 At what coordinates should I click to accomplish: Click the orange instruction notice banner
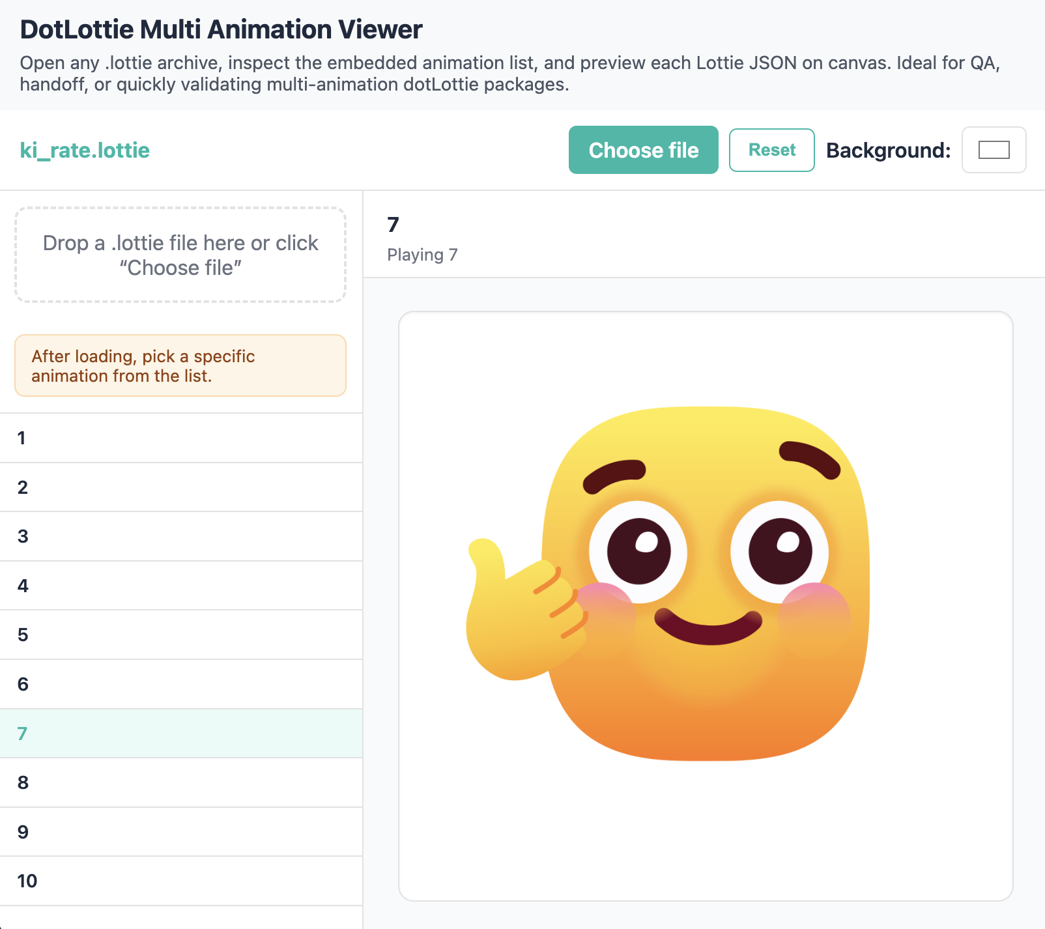[180, 365]
